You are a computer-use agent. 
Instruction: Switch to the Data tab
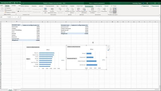41,6
